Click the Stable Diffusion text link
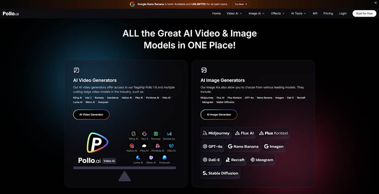 (x=225, y=102)
